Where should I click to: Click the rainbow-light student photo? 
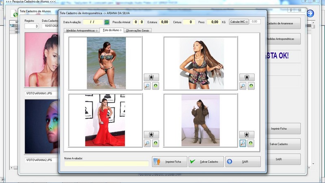tap(41, 126)
